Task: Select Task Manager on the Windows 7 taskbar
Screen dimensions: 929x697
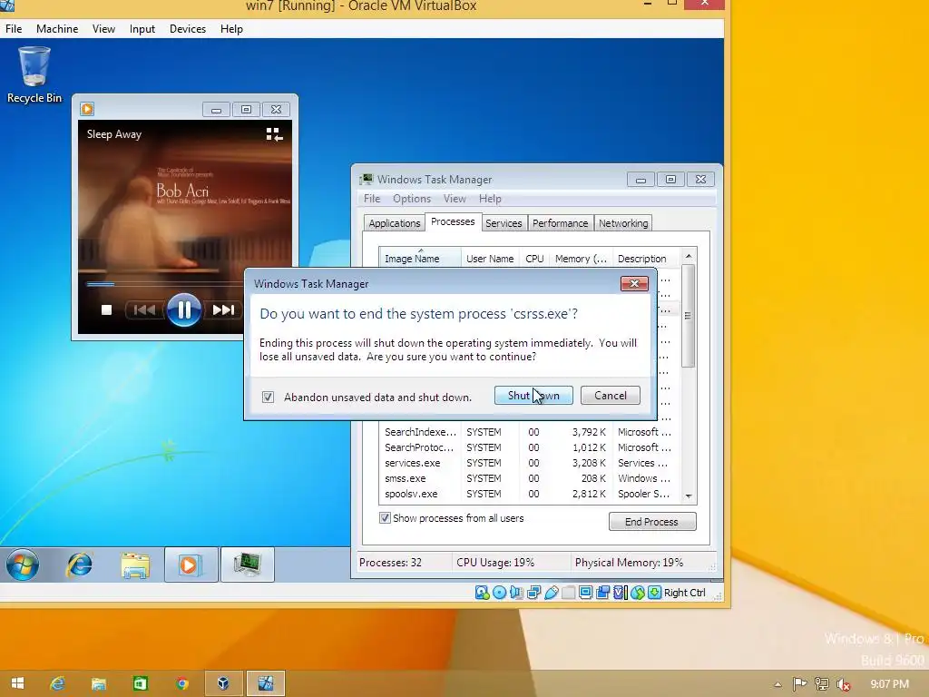Action: [x=247, y=564]
